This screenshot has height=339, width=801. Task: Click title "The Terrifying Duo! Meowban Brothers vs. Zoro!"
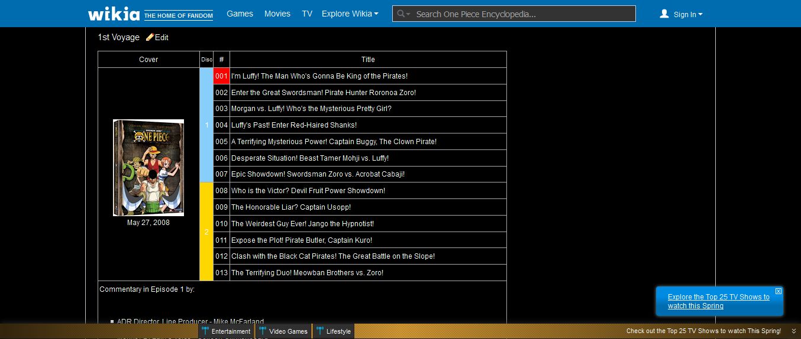(x=307, y=273)
